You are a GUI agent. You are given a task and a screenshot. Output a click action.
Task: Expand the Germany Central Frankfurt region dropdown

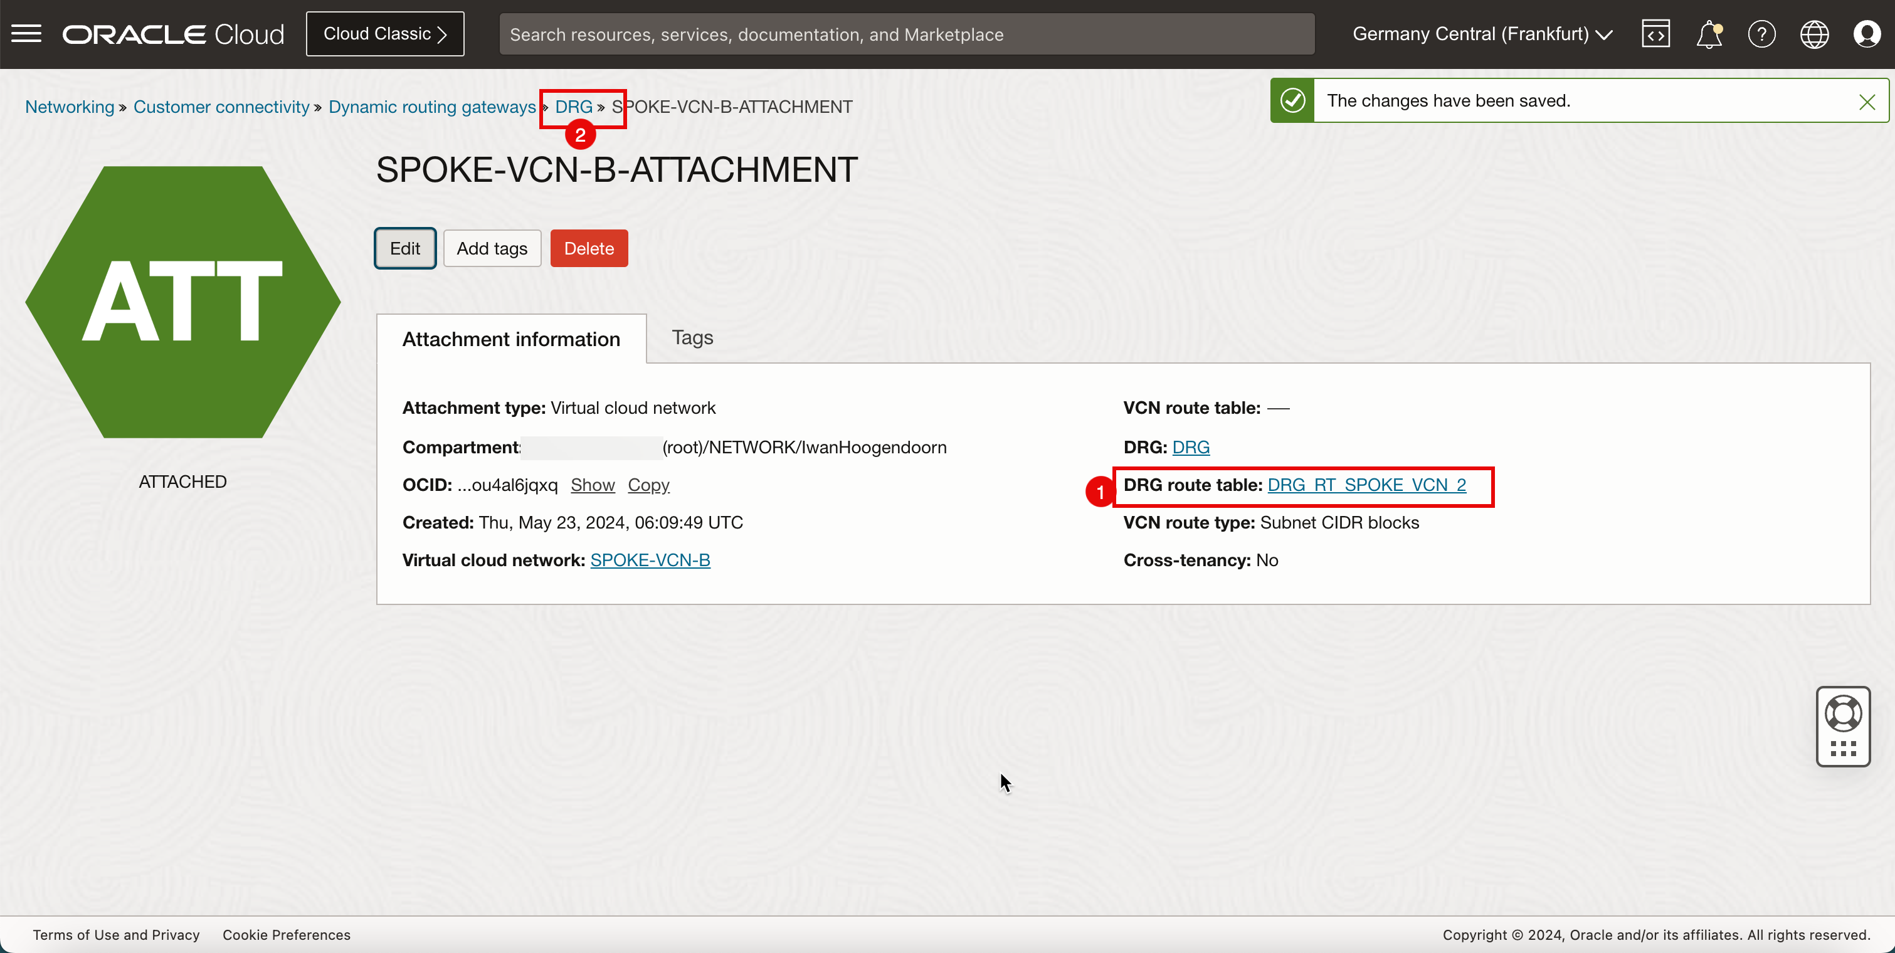(x=1483, y=33)
